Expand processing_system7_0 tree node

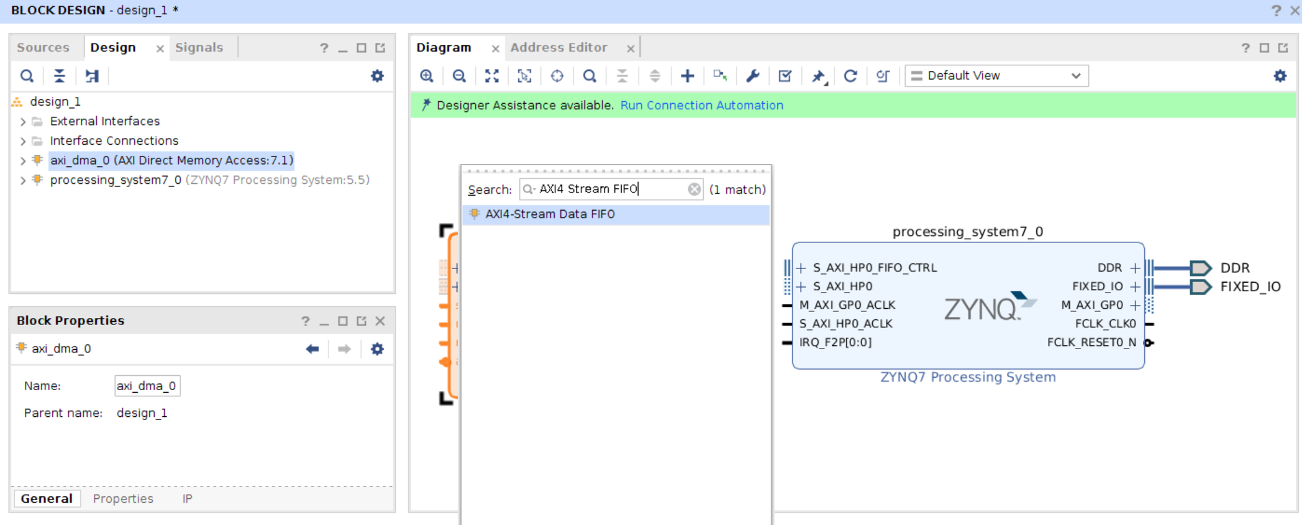pos(23,180)
